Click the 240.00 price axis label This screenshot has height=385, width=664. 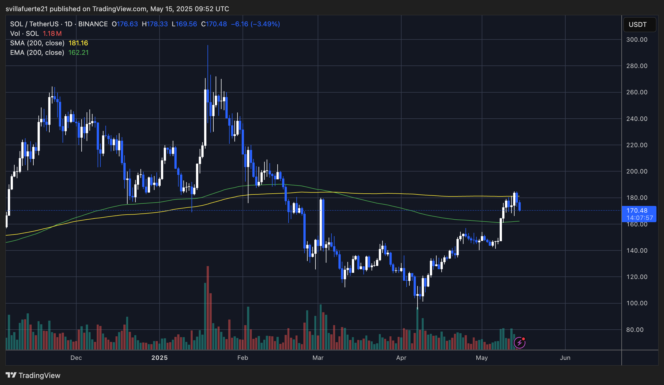637,119
